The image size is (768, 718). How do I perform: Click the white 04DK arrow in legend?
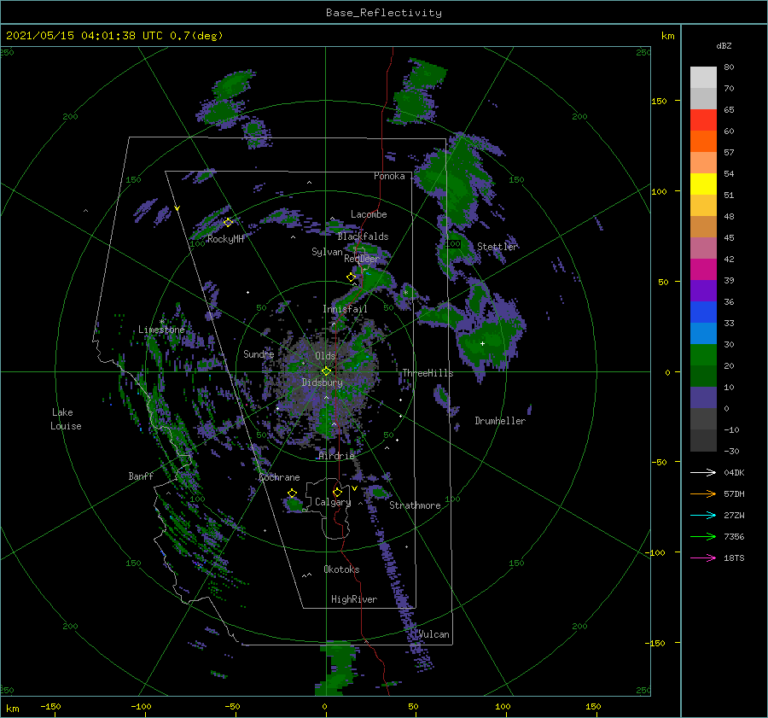tap(703, 472)
